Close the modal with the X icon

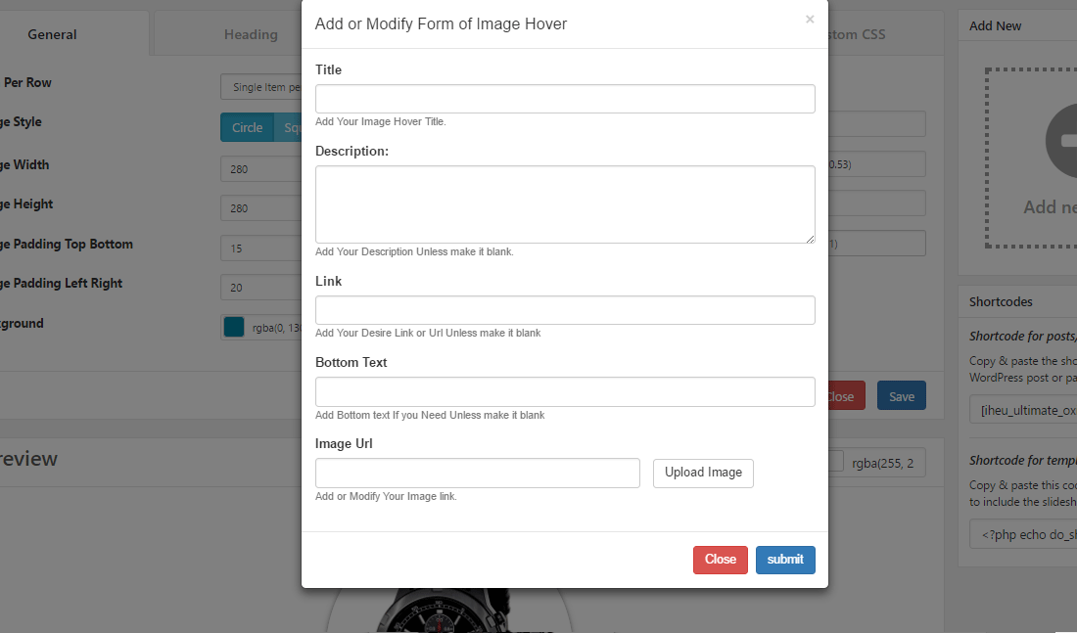click(810, 20)
